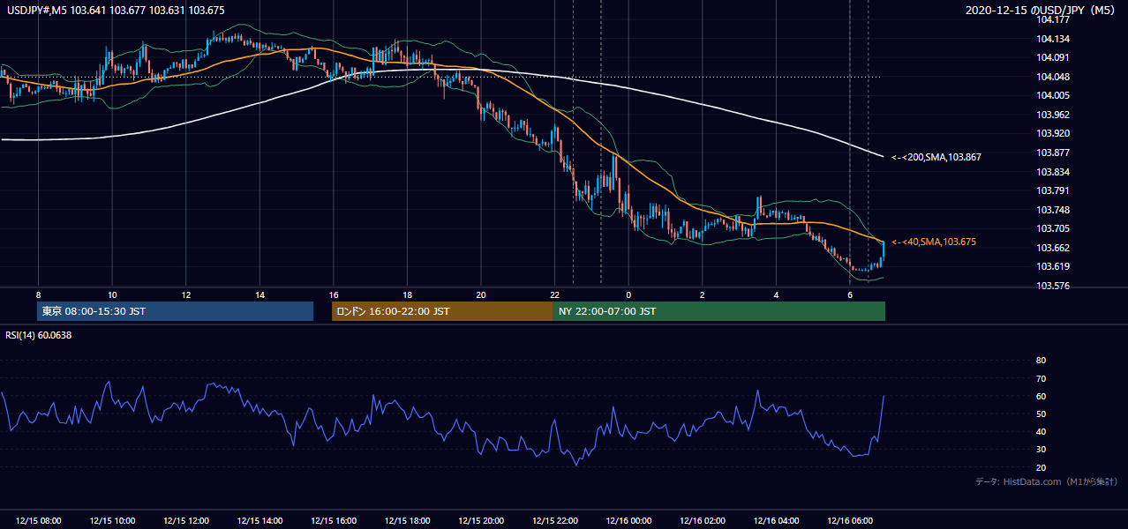
Task: Click the bottom date label 12/15 18:00
Action: coord(407,521)
